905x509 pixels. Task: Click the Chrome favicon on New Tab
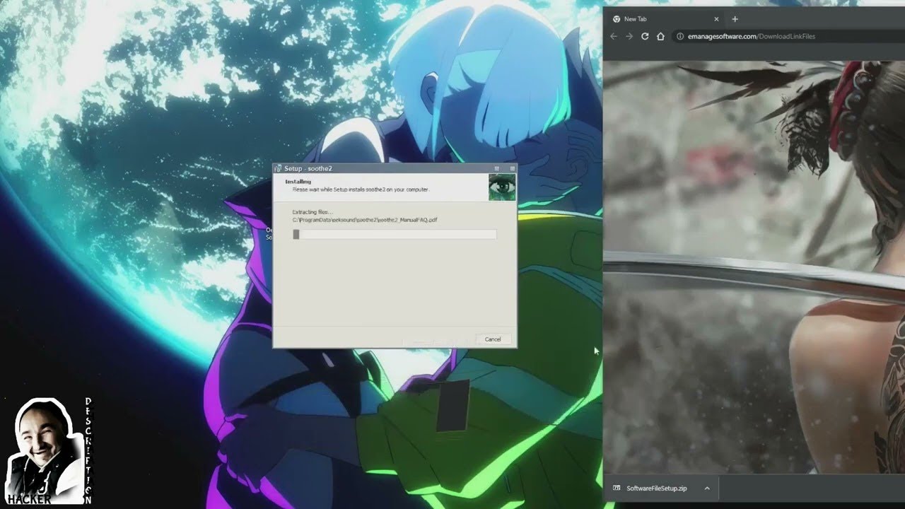[x=617, y=19]
